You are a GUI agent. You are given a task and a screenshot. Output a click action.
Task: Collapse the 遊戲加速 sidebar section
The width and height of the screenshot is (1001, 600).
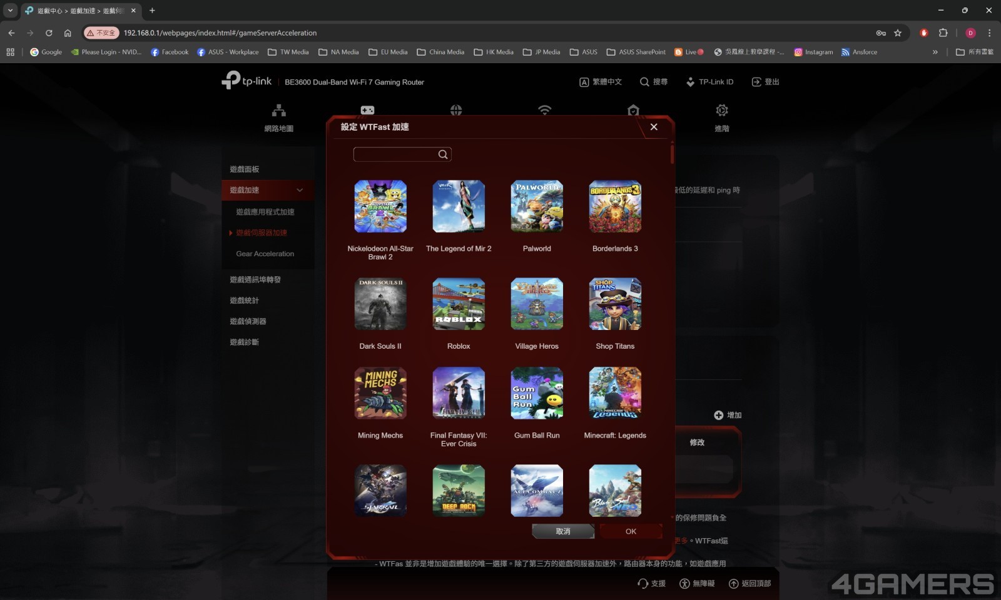268,190
